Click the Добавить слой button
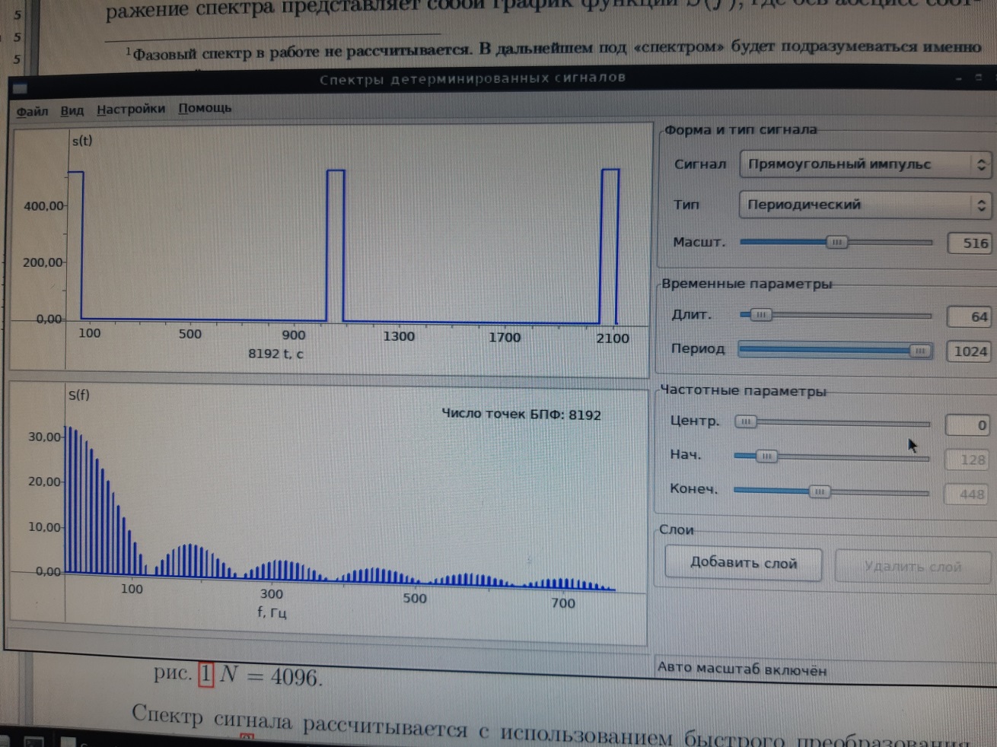This screenshot has width=997, height=747. point(744,564)
